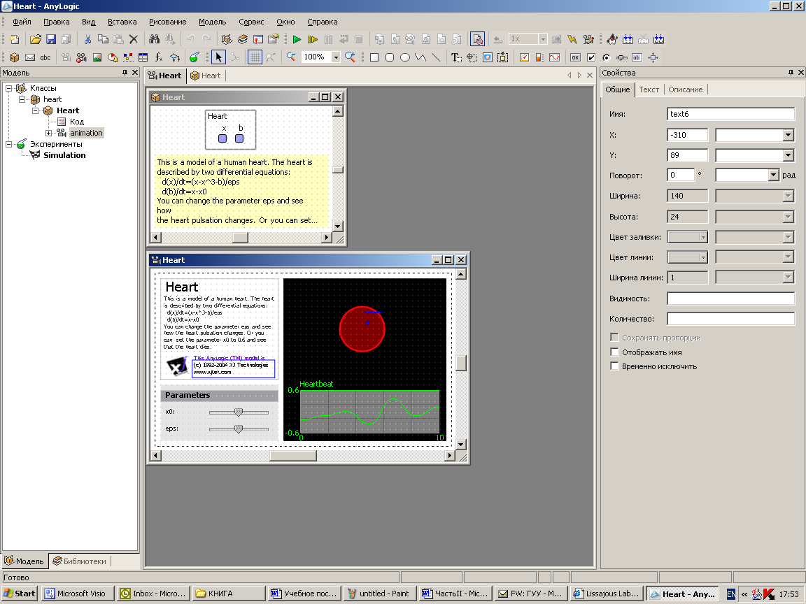Open the КНИГА folder from the taskbar
This screenshot has height=604, width=806.
229,594
